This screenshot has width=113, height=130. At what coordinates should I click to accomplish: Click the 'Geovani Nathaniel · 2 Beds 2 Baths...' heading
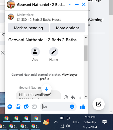tap(44, 40)
